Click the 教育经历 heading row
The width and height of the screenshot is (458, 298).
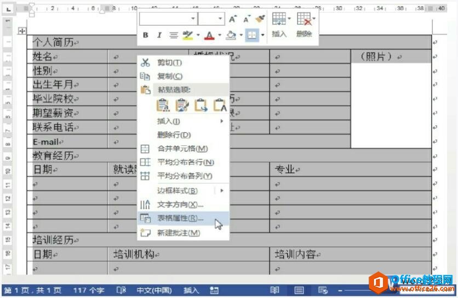230,155
